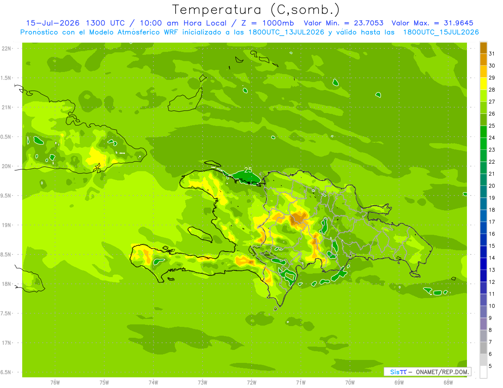Image resolution: width=503 pixels, height=388 pixels.
Task: Pick the dark green swatch between 24 and 25
Action: pos(483,132)
